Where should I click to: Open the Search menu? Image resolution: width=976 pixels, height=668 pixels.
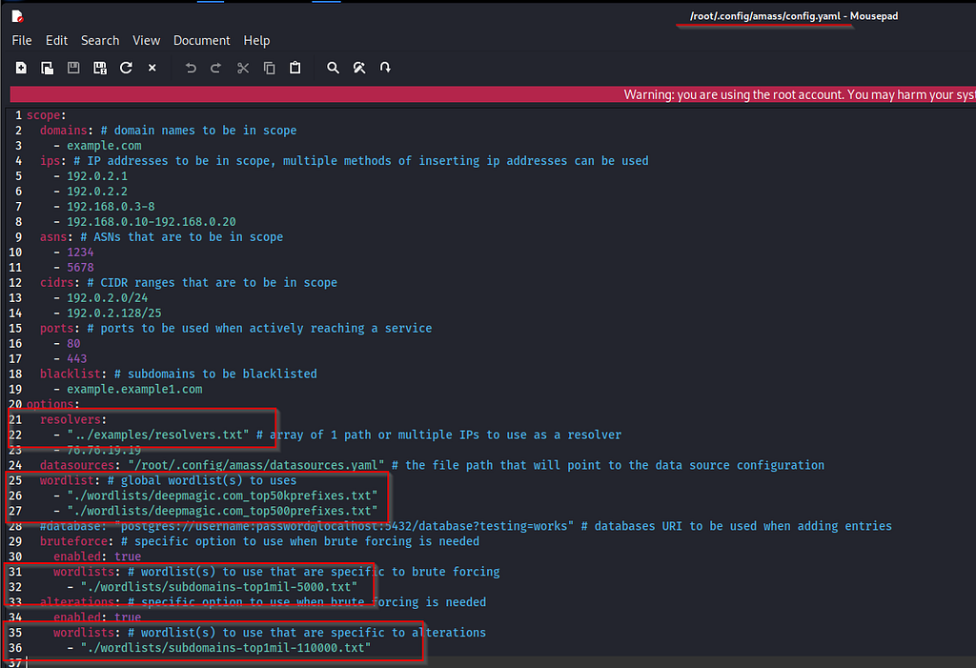click(99, 40)
